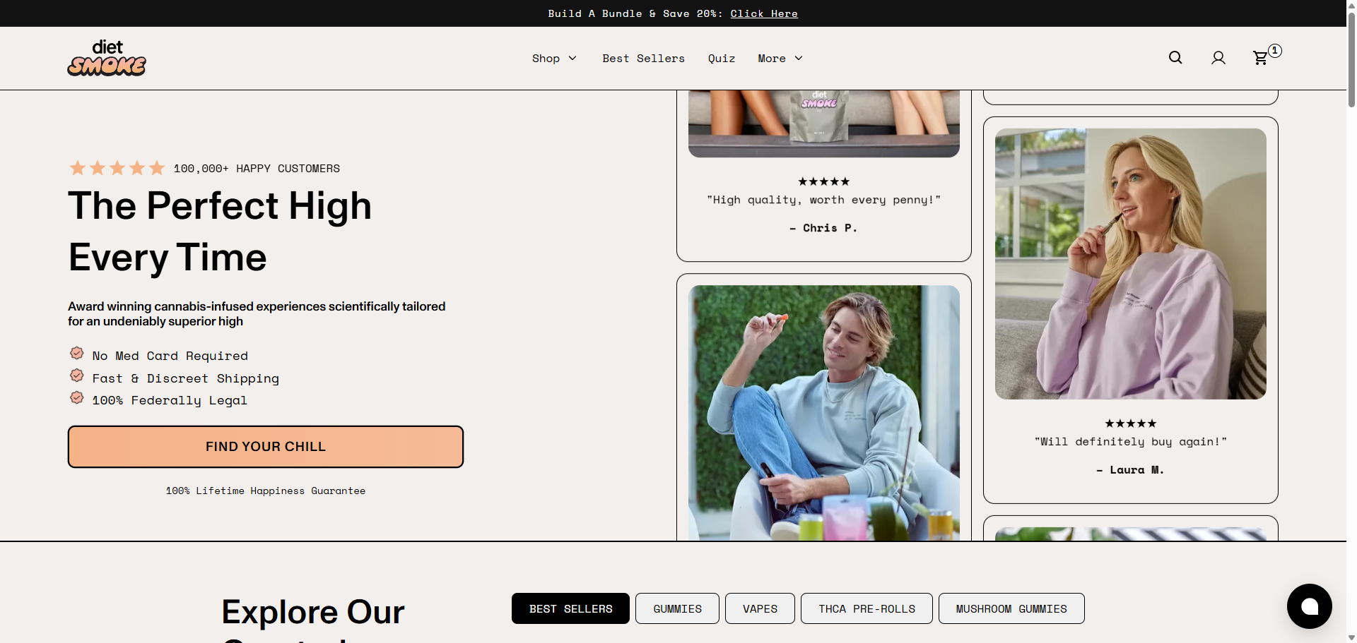Open the Best Sellers nav item
Image resolution: width=1357 pixels, height=643 pixels.
643,59
